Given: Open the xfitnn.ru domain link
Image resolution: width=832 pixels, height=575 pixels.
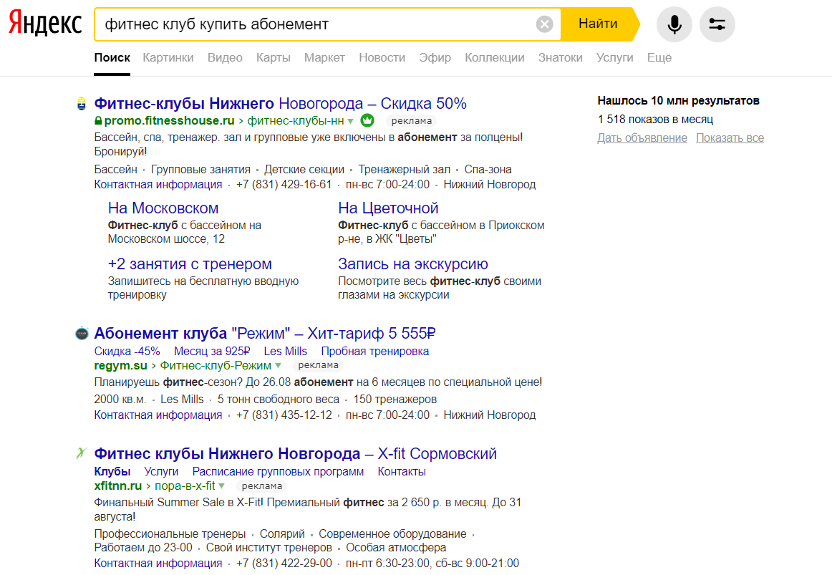Looking at the screenshot, I should (118, 486).
